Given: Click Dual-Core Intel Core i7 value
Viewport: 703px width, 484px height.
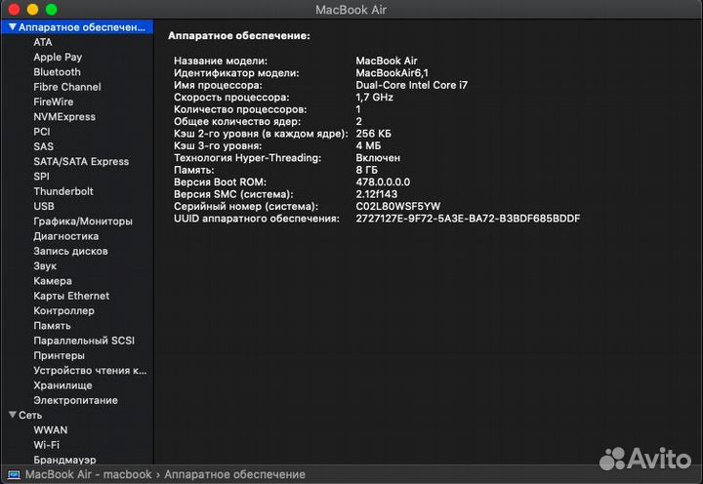Looking at the screenshot, I should 411,85.
